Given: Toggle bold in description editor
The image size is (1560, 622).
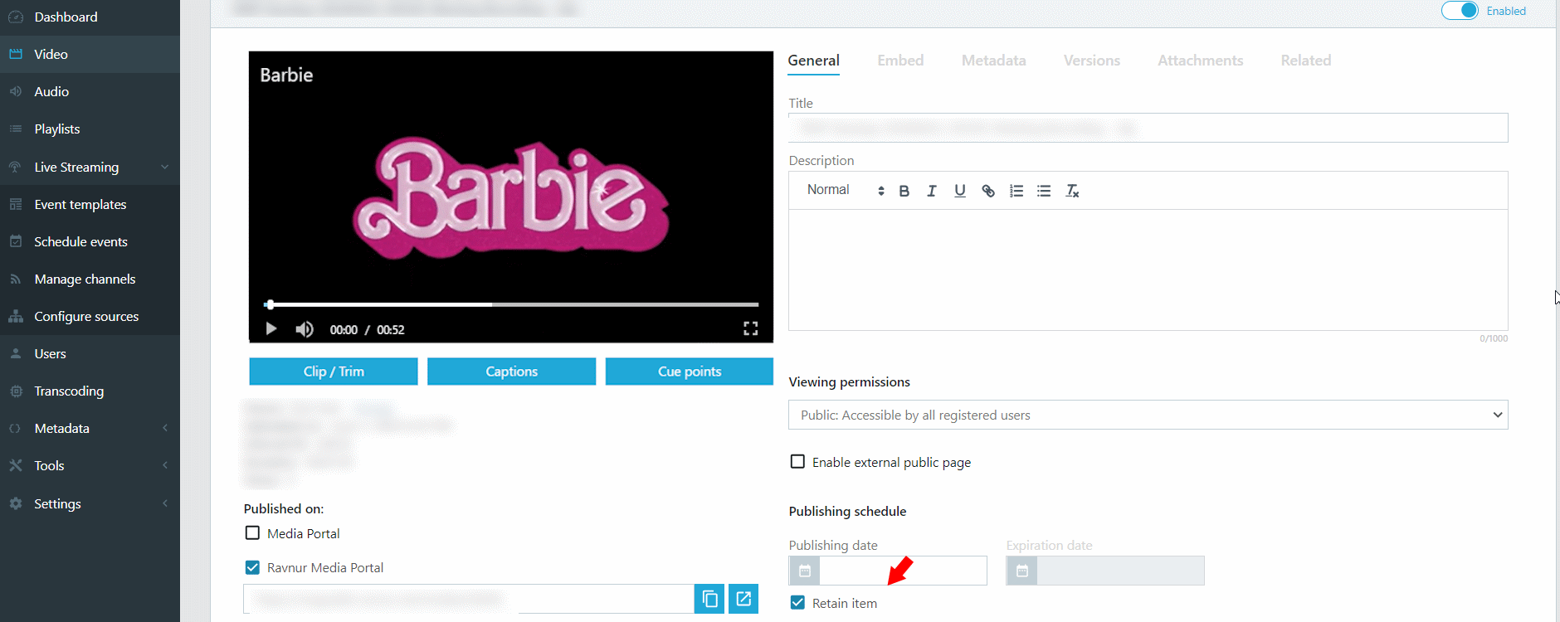Looking at the screenshot, I should [904, 191].
